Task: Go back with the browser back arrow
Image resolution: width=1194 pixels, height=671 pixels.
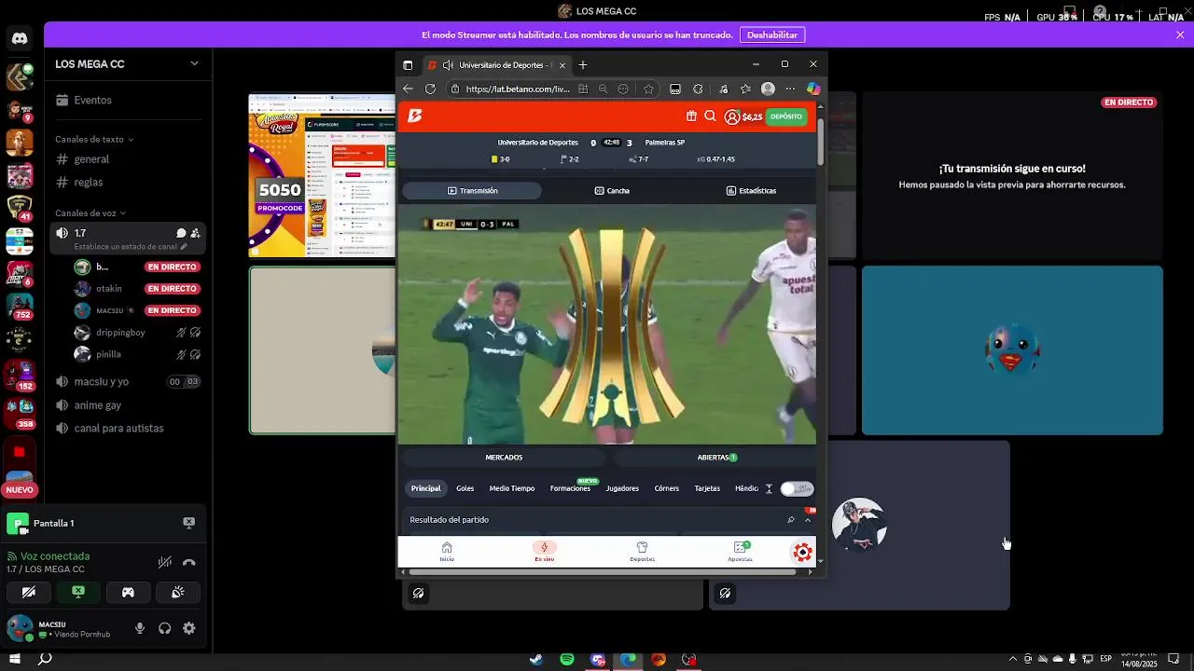Action: (408, 89)
